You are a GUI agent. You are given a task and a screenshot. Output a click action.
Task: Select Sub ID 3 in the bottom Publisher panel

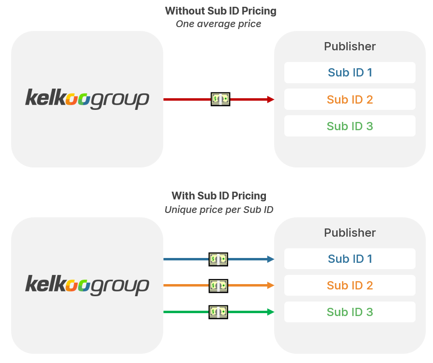click(350, 312)
